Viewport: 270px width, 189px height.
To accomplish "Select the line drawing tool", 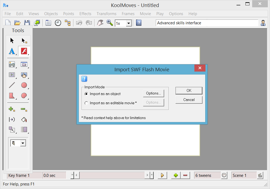I will pyautogui.click(x=12, y=85).
